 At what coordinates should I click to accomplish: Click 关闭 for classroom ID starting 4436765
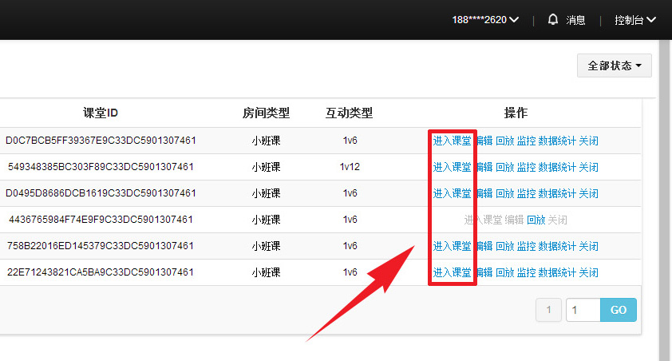point(557,220)
